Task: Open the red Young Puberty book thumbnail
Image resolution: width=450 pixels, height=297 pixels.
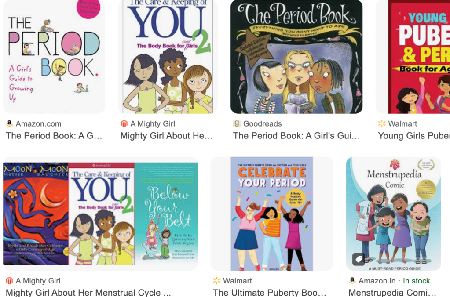Action: click(x=413, y=57)
